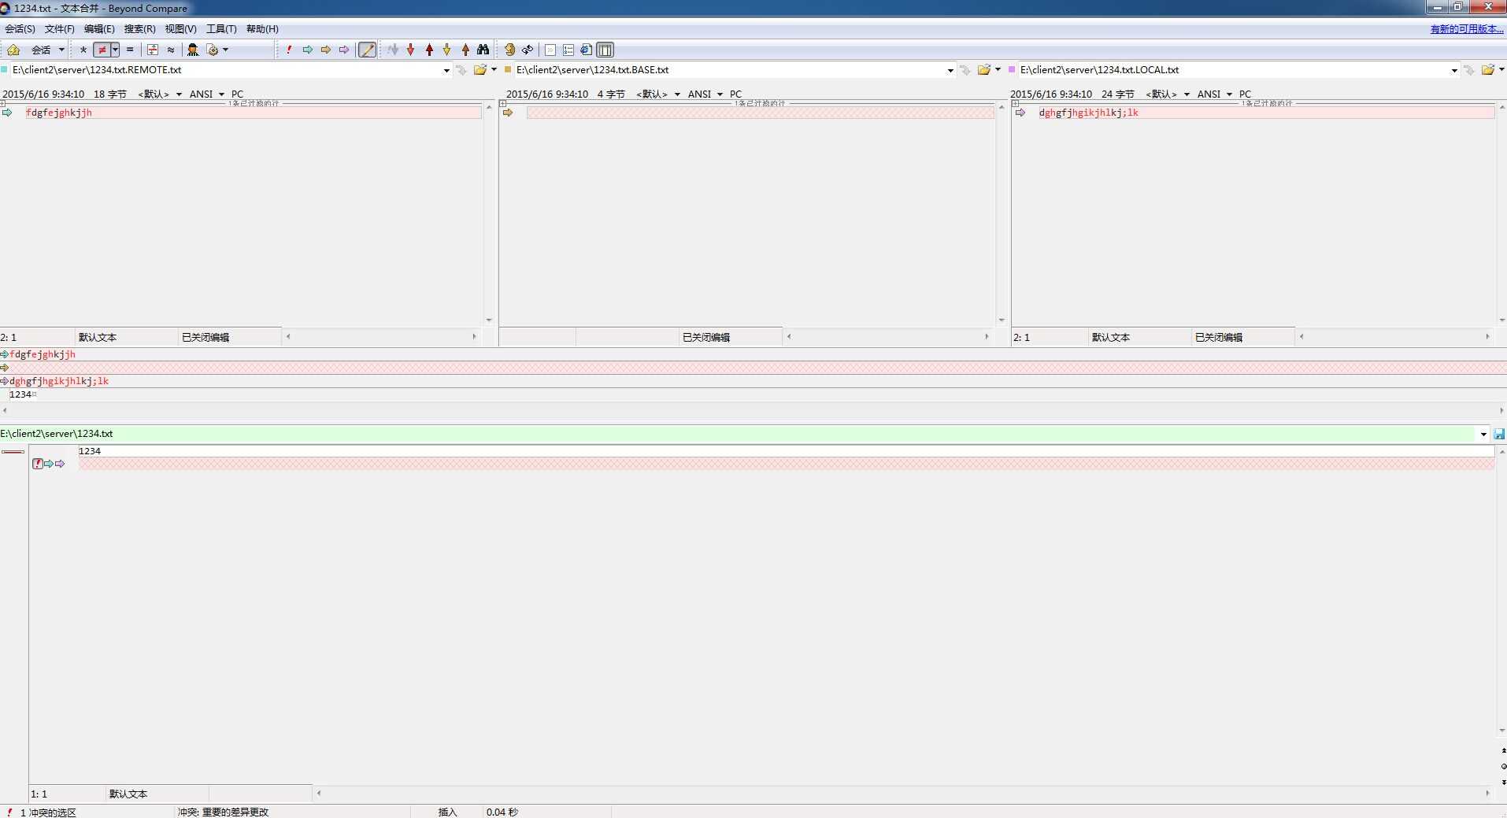
Task: Show all lines with the asterisk button
Action: click(83, 50)
